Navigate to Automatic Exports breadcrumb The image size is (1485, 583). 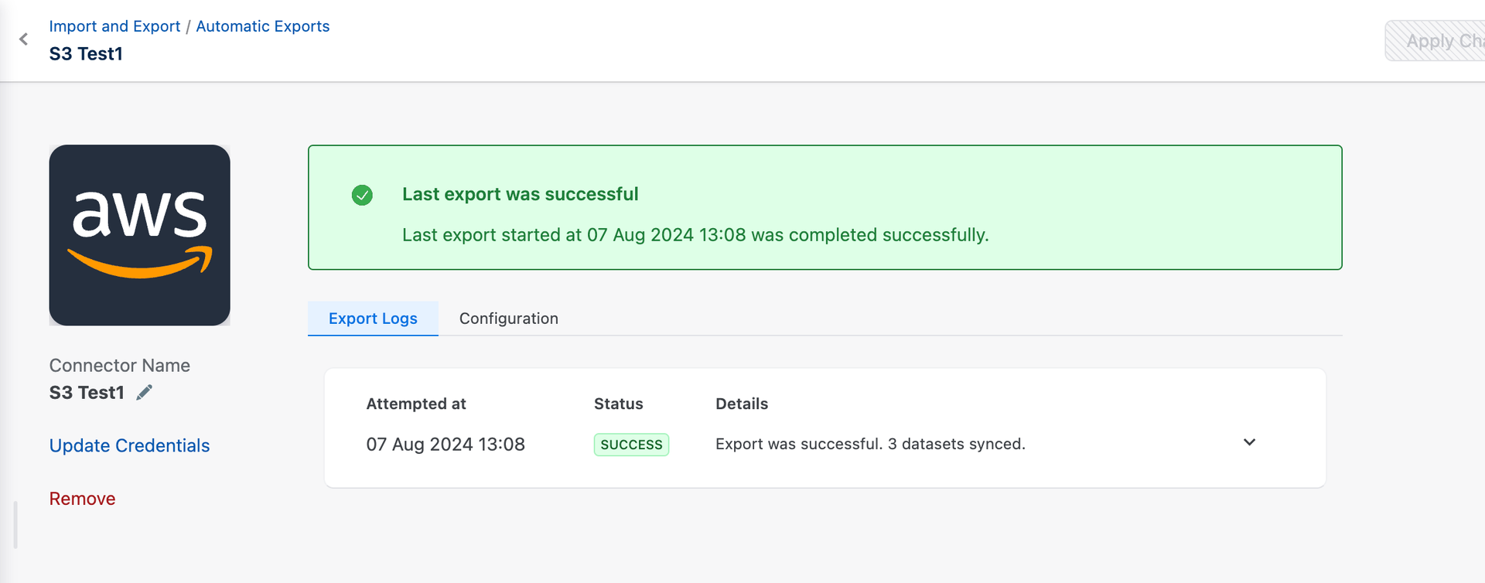coord(262,26)
